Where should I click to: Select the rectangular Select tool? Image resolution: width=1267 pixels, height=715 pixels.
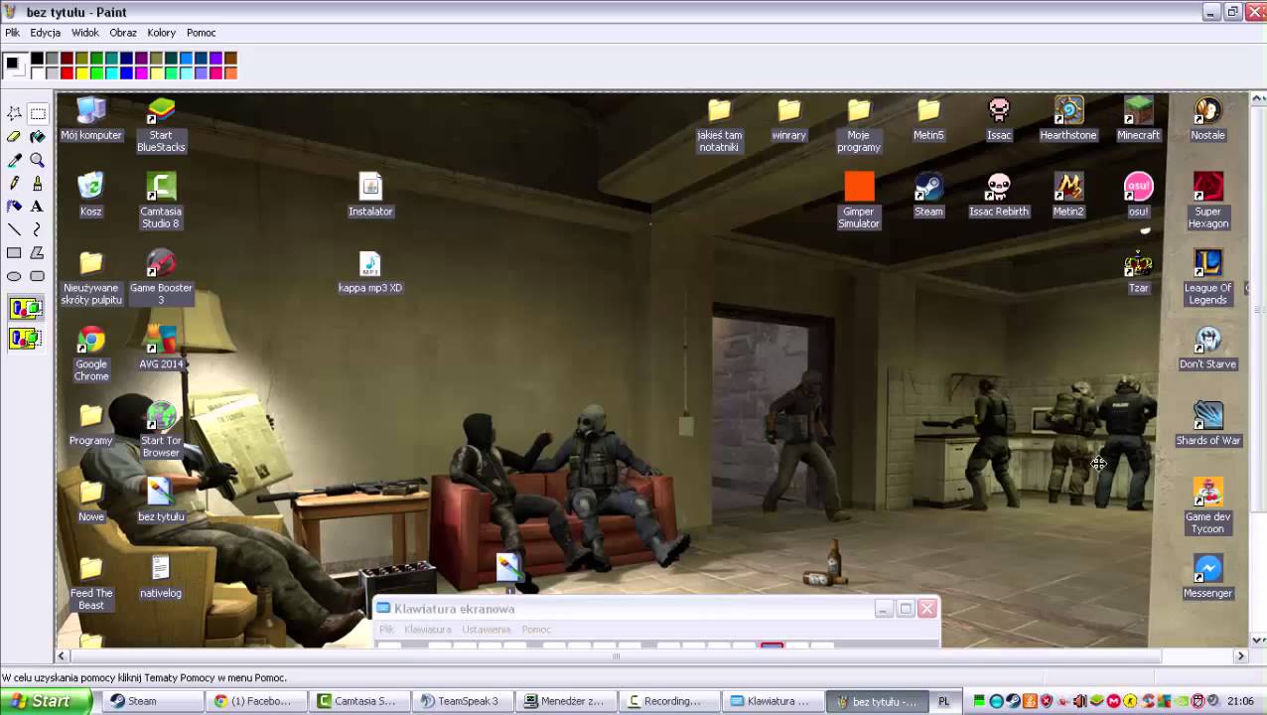click(38, 113)
